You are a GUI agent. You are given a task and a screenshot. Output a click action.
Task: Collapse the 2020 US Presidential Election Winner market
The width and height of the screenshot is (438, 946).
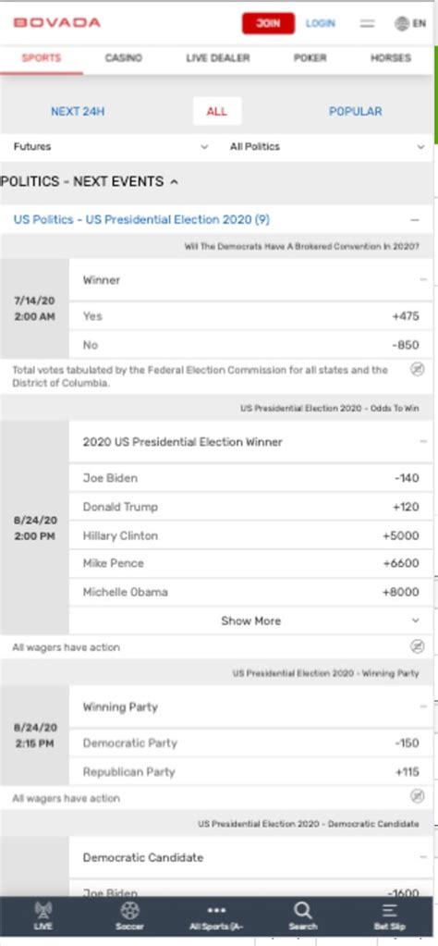423,442
